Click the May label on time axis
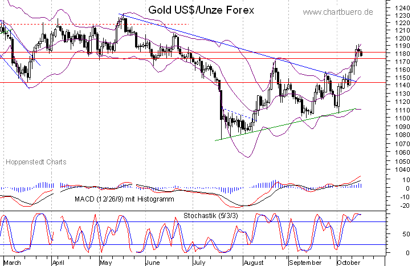This screenshot has height=266, width=412. [106, 263]
